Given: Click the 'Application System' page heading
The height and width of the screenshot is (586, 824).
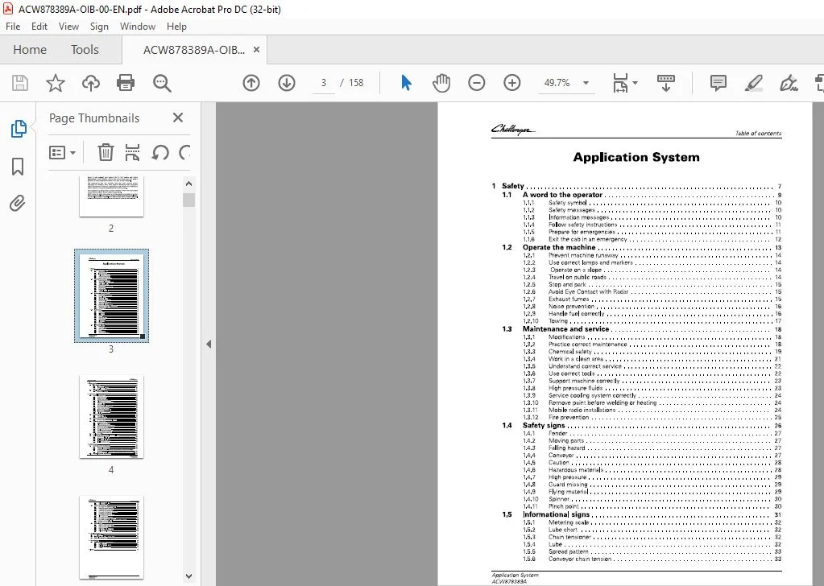Looking at the screenshot, I should tap(636, 157).
